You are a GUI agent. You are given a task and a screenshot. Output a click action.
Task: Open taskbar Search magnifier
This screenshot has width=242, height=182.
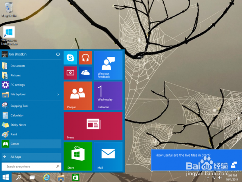19,177
